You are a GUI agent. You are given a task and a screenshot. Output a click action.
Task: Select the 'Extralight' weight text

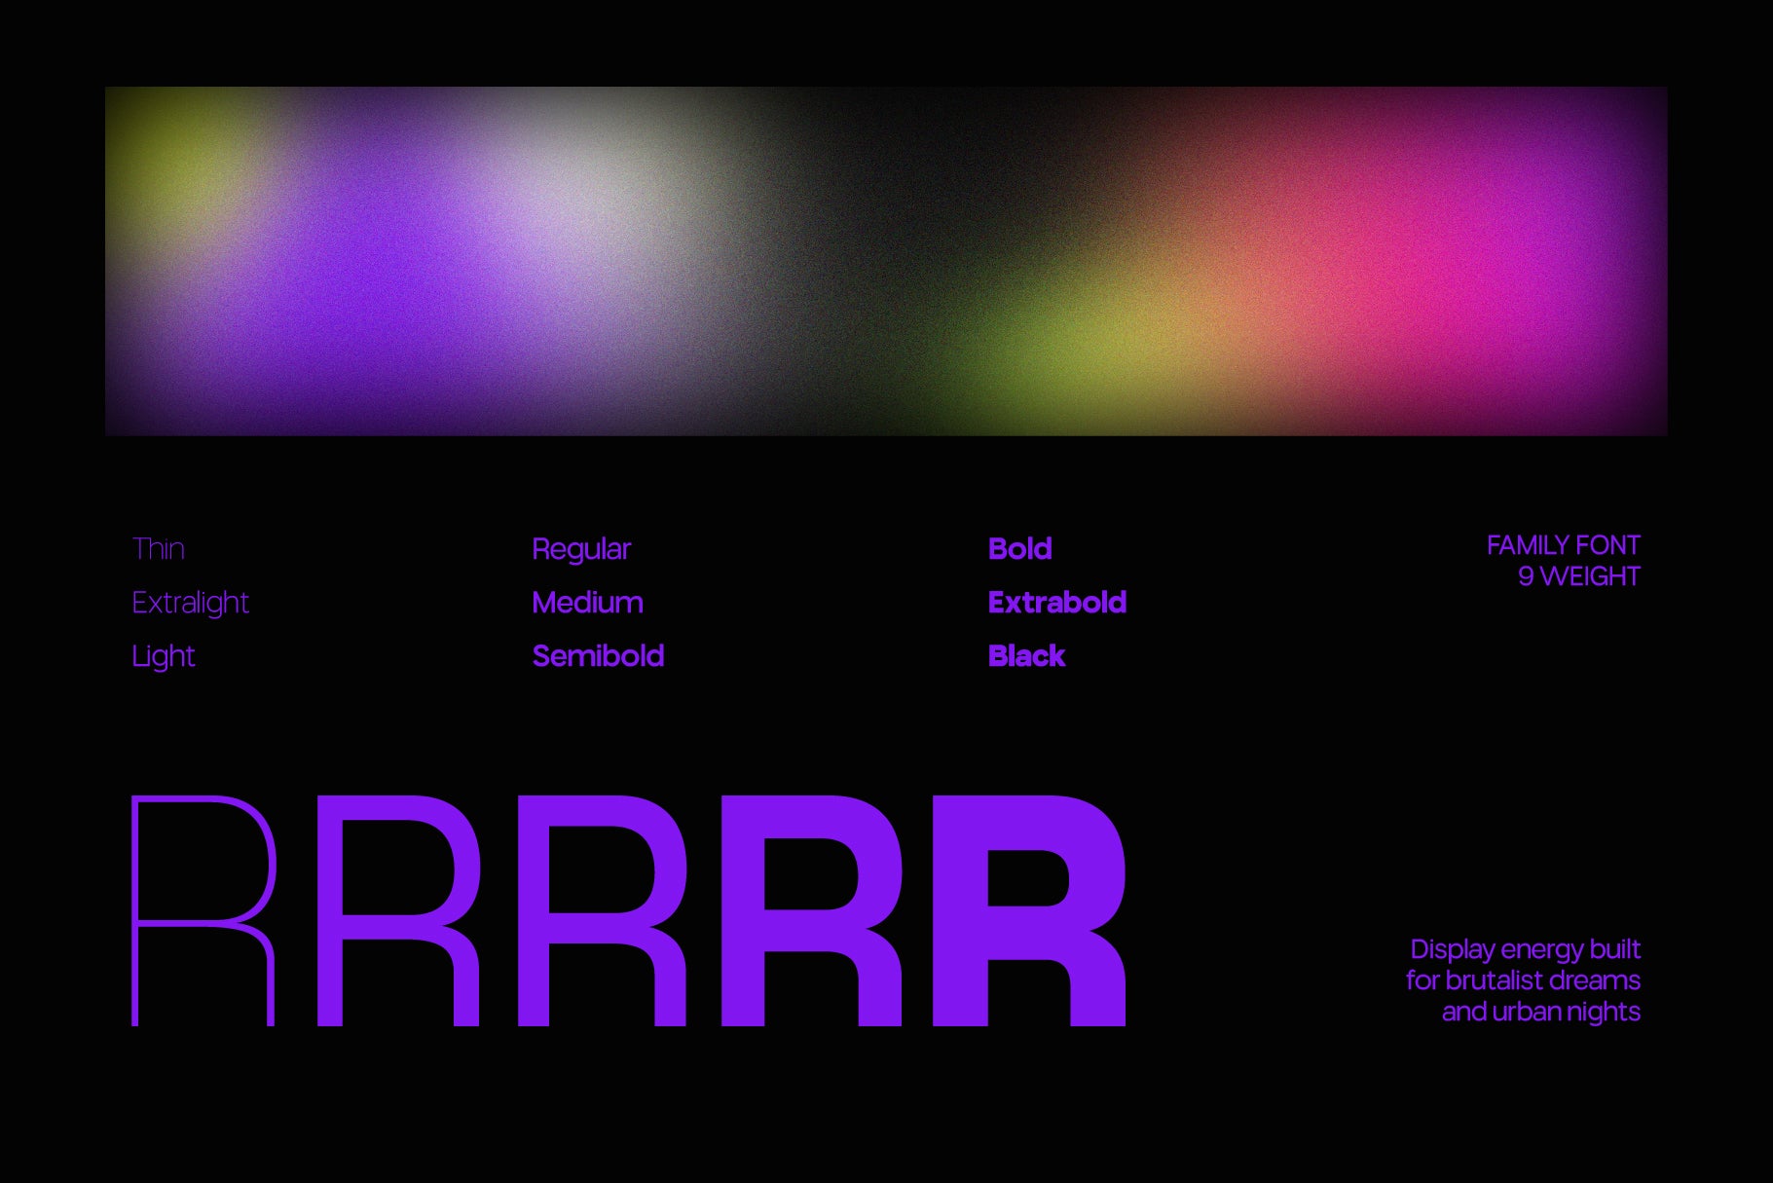click(191, 604)
